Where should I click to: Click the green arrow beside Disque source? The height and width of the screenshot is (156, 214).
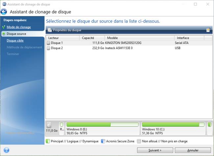coord(4,33)
